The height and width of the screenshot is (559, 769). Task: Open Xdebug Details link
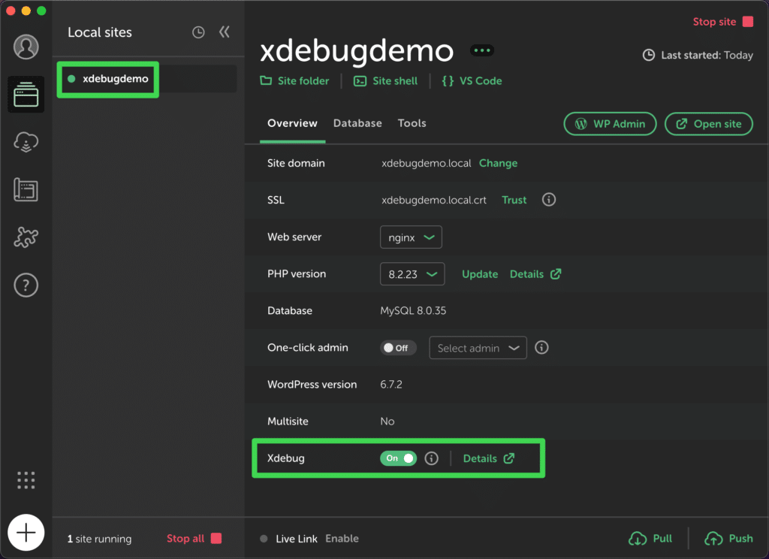coord(489,458)
